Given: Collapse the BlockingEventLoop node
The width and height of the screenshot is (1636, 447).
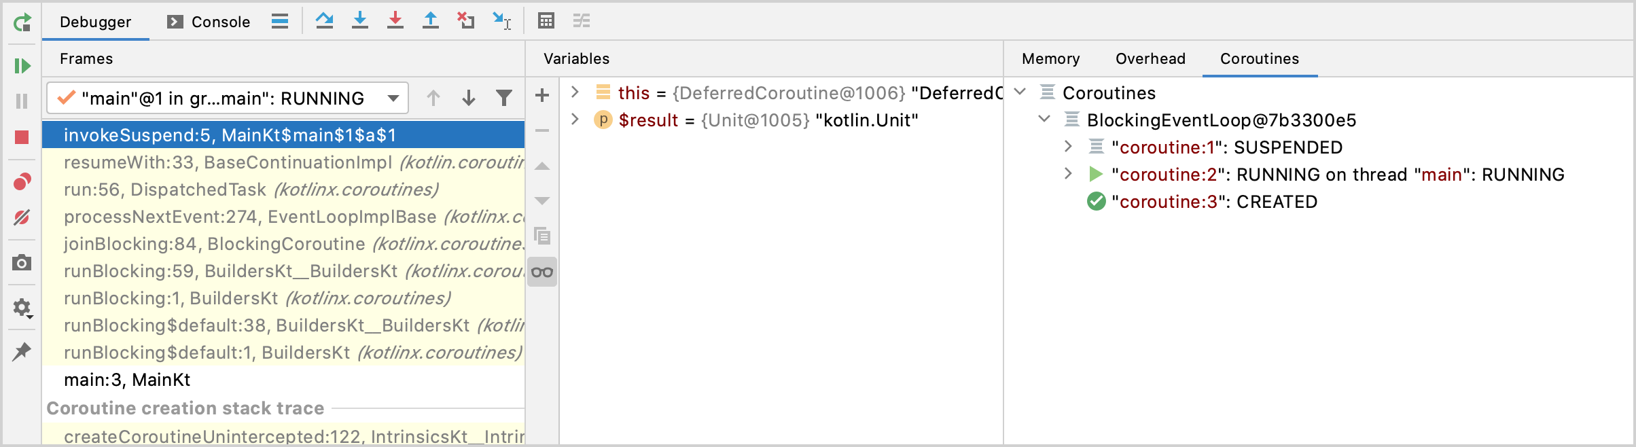Looking at the screenshot, I should [x=1044, y=120].
